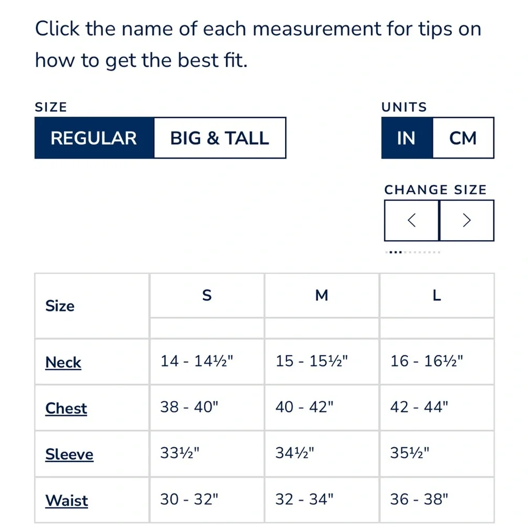
Task: Switch units to CM
Action: tap(464, 138)
